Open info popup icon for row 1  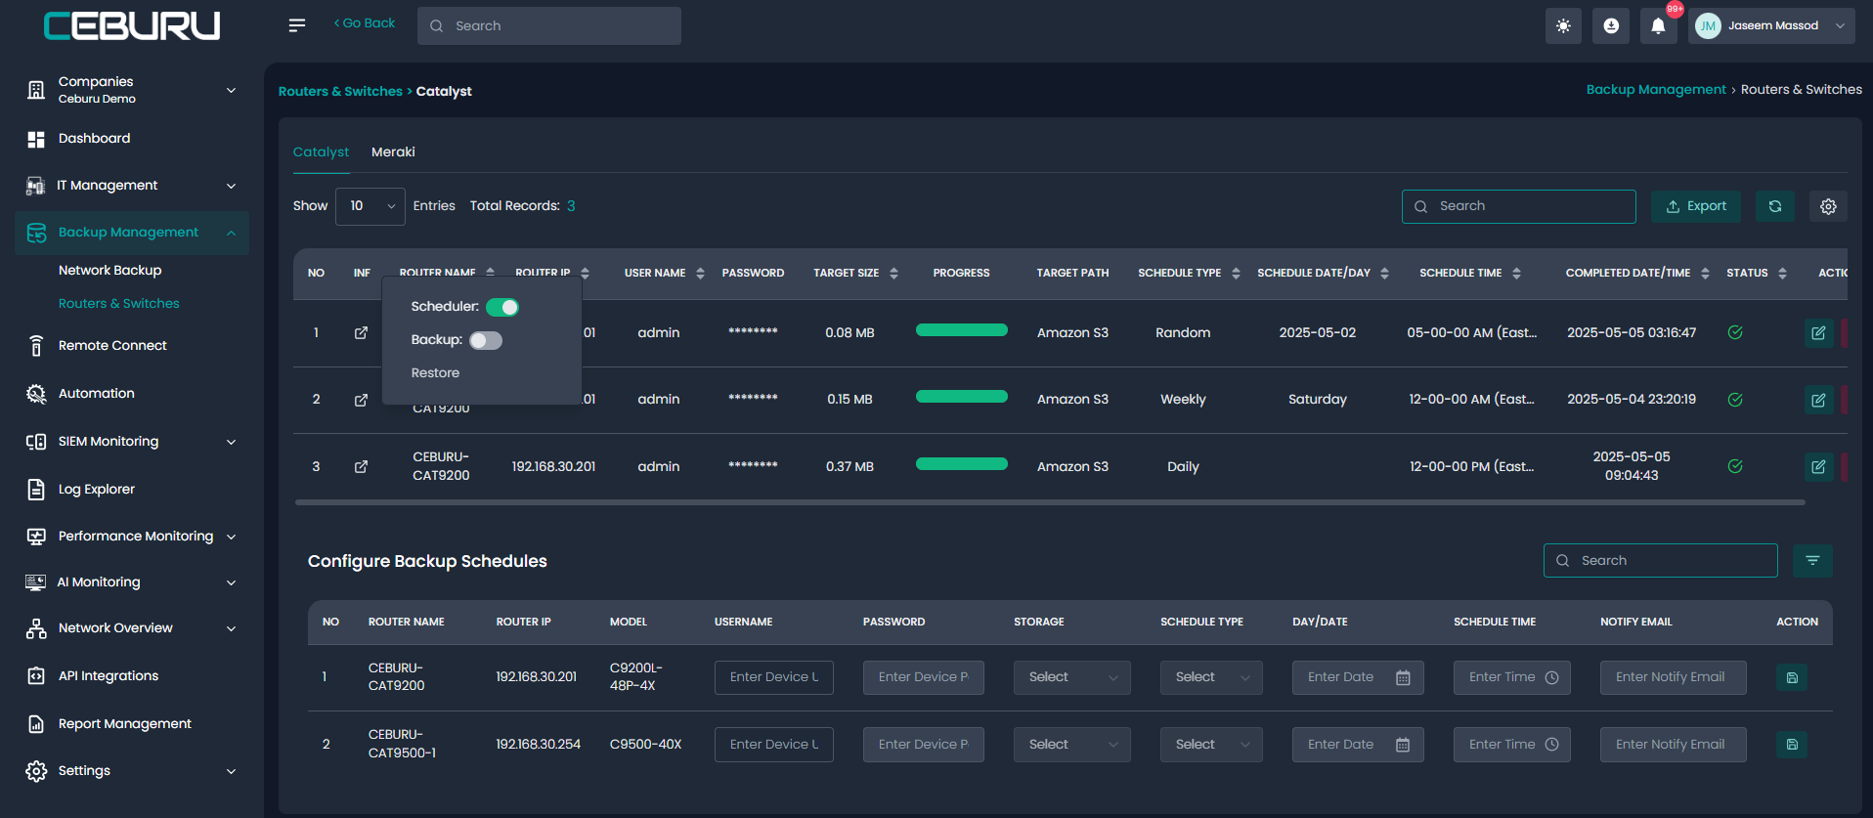coord(361,332)
